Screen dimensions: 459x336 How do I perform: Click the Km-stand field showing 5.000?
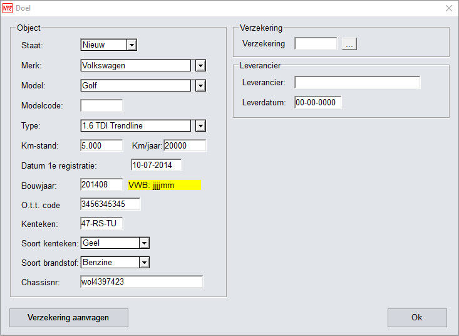point(101,145)
